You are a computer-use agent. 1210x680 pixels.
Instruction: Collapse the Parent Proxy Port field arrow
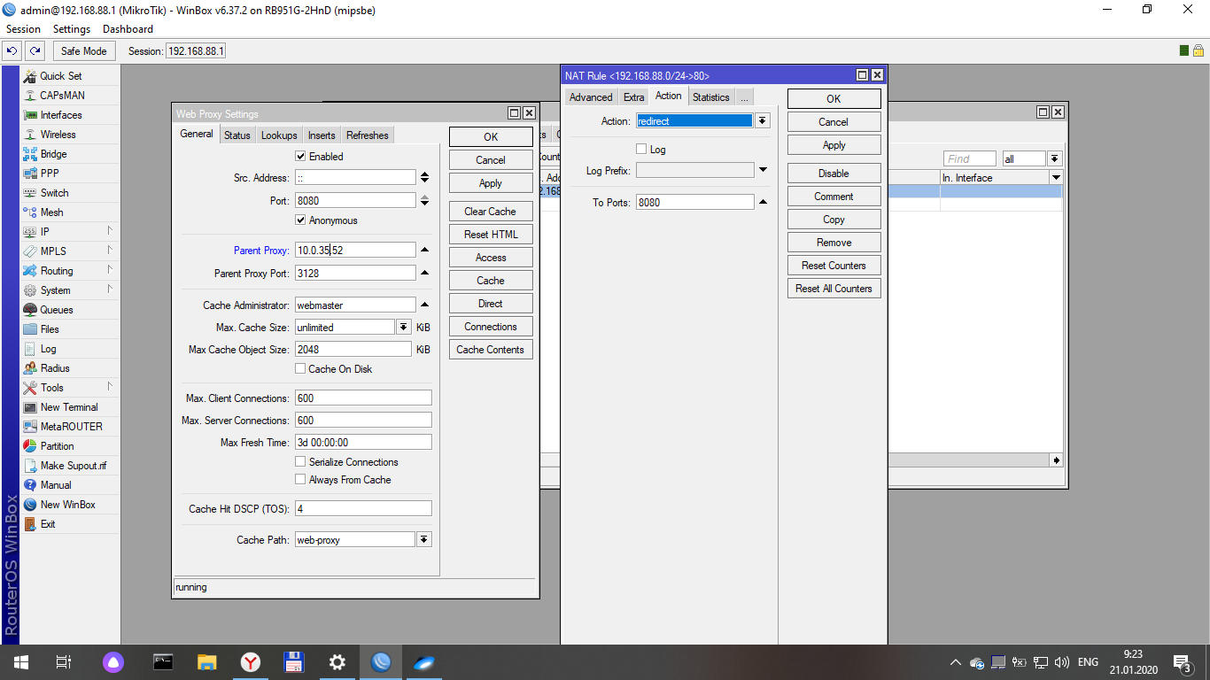coord(424,274)
